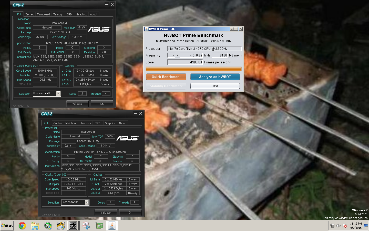Image resolution: width=369 pixels, height=231 pixels.
Task: Minimize the rear CPU-Z window
Action: pos(107,5)
